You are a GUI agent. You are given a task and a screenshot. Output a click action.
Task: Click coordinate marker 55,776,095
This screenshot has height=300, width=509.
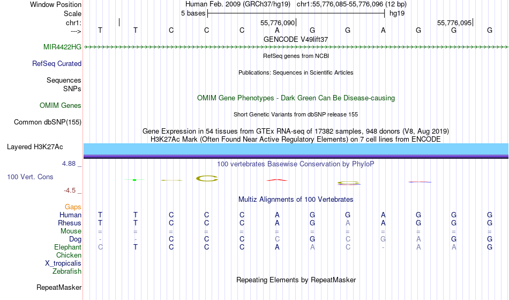tap(454, 23)
